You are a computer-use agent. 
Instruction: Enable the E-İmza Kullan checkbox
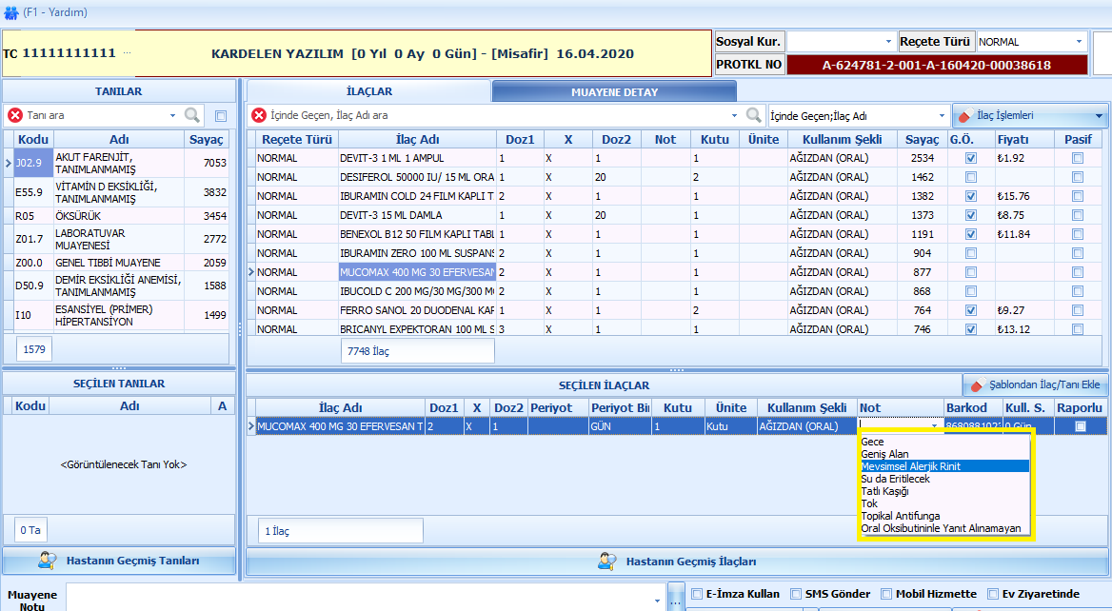698,594
